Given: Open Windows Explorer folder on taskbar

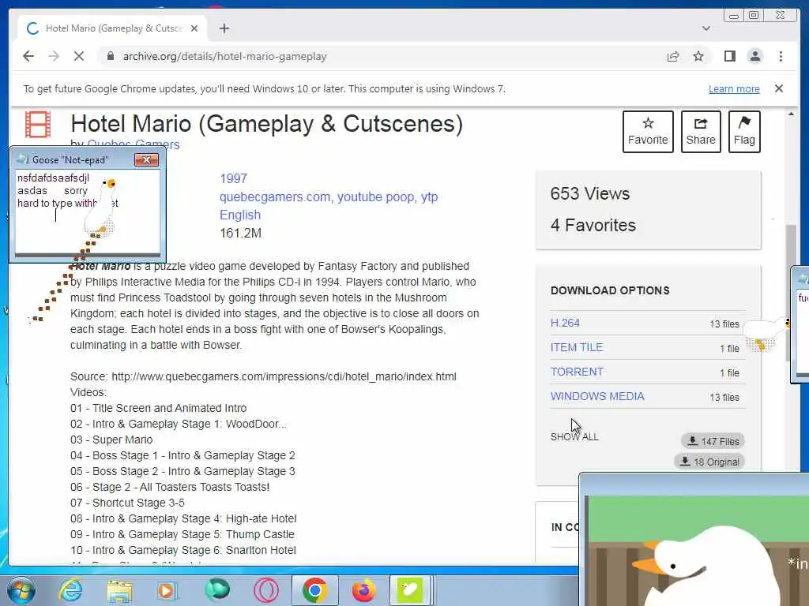Looking at the screenshot, I should pyautogui.click(x=119, y=590).
